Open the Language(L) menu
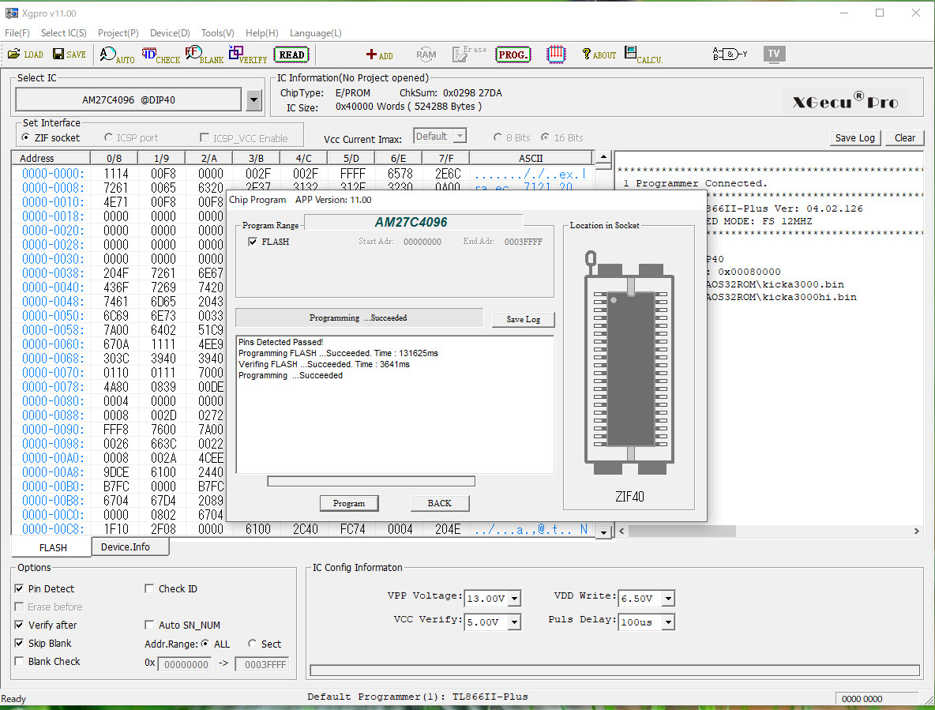 coord(315,33)
